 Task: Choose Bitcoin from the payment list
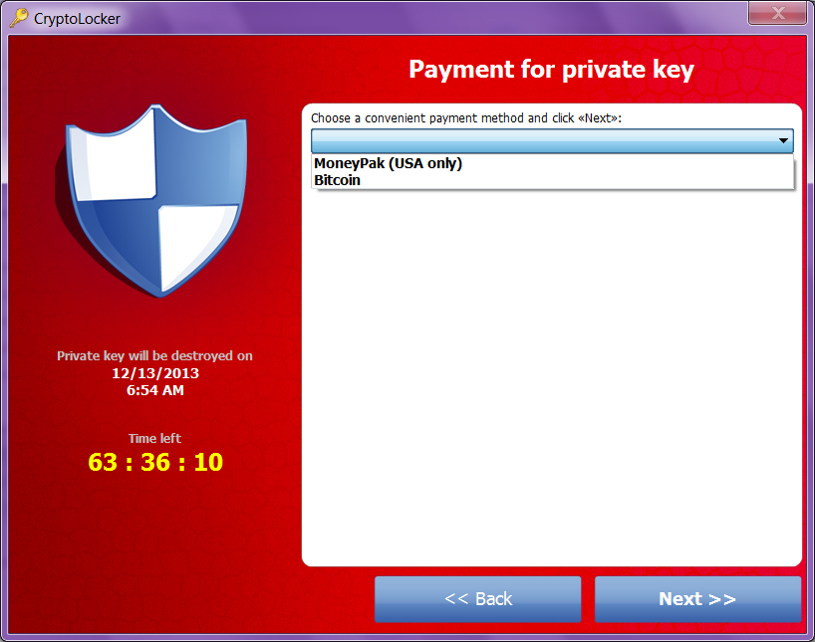point(337,180)
